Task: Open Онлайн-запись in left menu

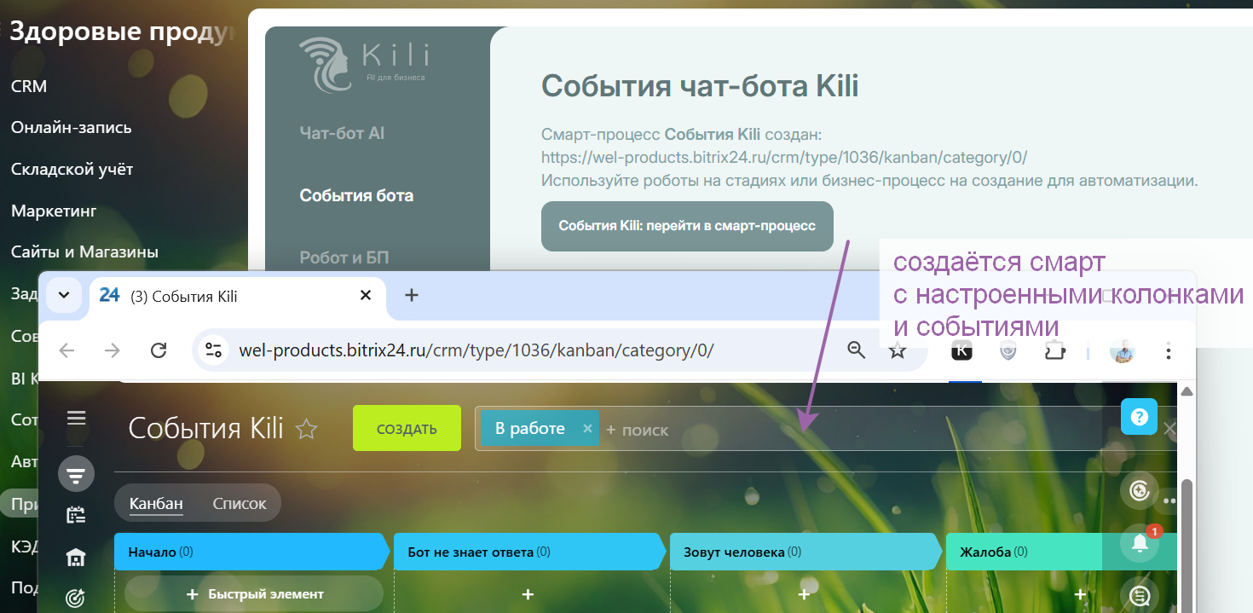Action: pyautogui.click(x=71, y=127)
